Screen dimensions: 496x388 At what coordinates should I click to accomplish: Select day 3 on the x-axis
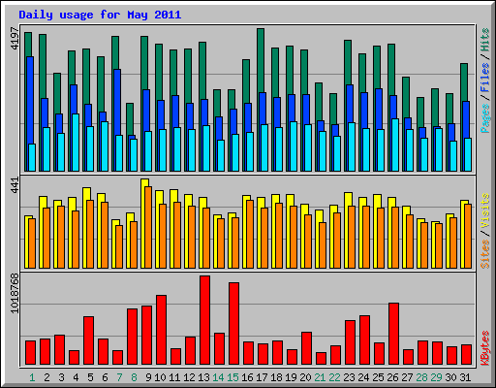(x=61, y=377)
